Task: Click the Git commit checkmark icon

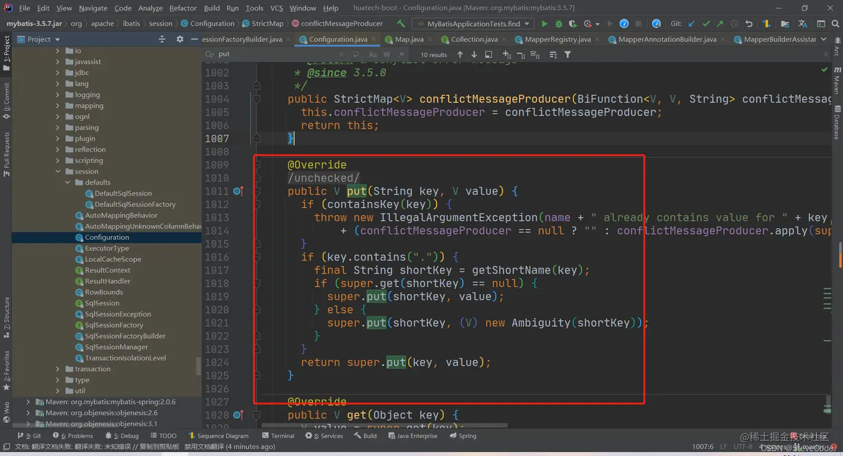Action: click(706, 23)
